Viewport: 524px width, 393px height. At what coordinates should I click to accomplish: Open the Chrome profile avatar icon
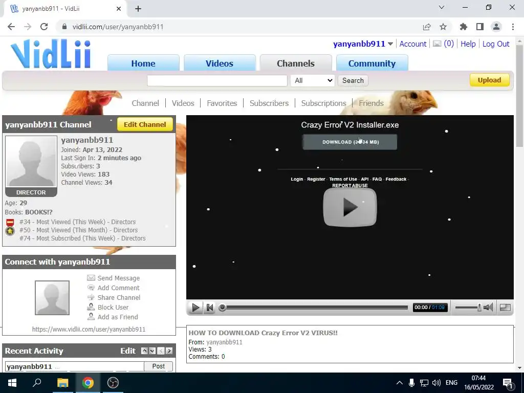[x=496, y=27]
